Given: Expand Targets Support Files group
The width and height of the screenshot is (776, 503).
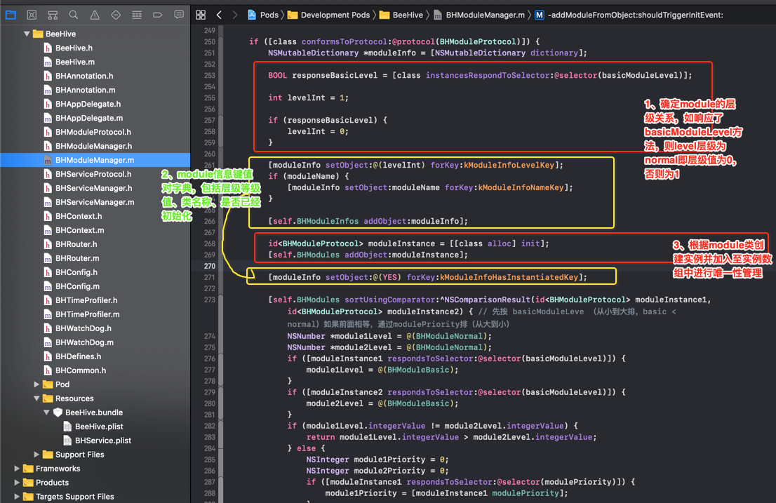Looking at the screenshot, I should (17, 496).
